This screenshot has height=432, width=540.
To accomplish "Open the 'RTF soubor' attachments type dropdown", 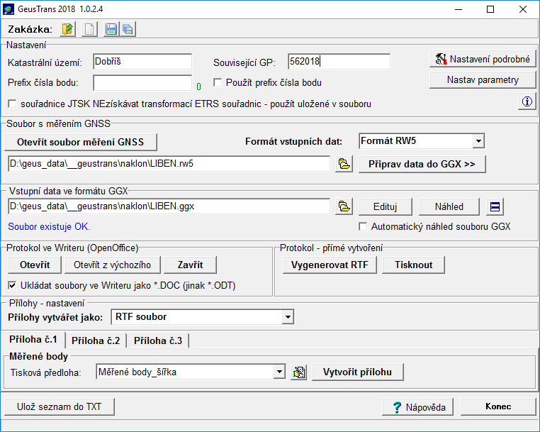I will [x=288, y=316].
